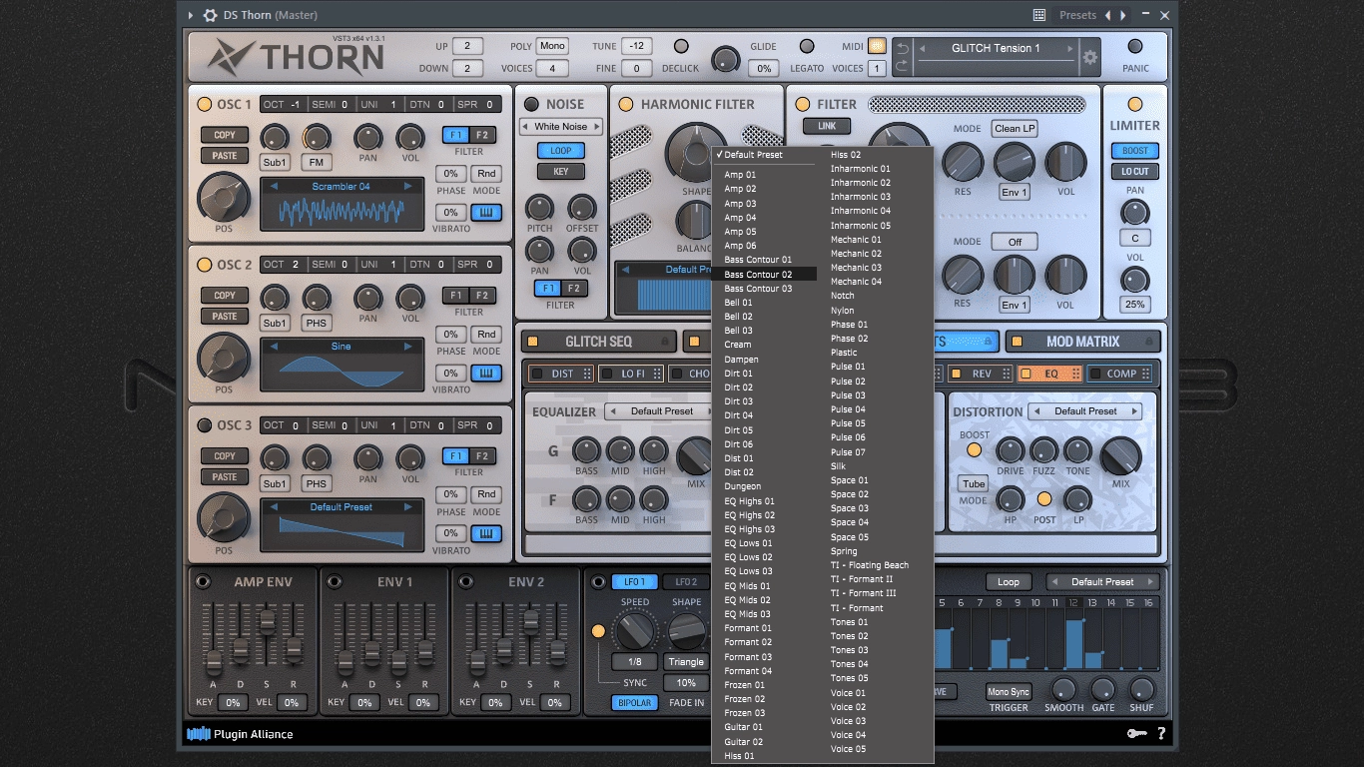The image size is (1364, 767).
Task: Select Dungeon from the preset menu
Action: (764, 486)
